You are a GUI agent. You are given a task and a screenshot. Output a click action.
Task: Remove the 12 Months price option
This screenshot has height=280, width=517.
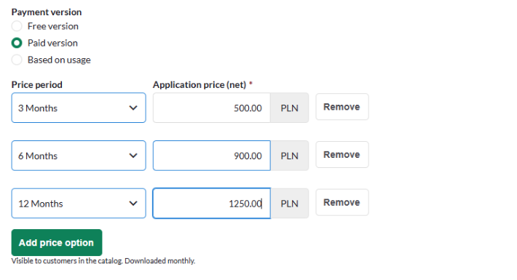(x=342, y=202)
